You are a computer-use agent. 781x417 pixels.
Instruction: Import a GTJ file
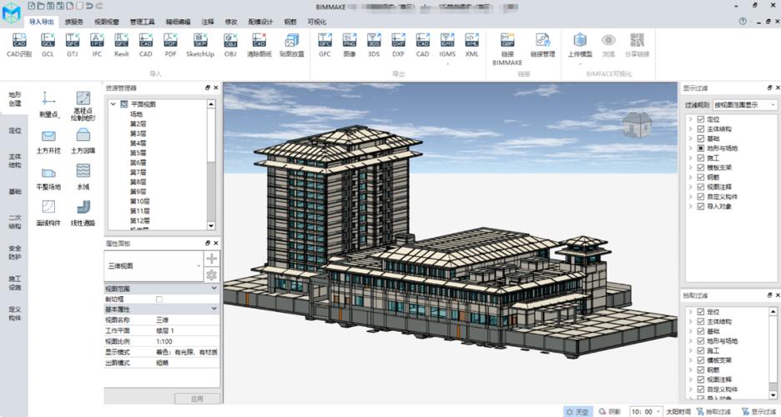point(73,45)
